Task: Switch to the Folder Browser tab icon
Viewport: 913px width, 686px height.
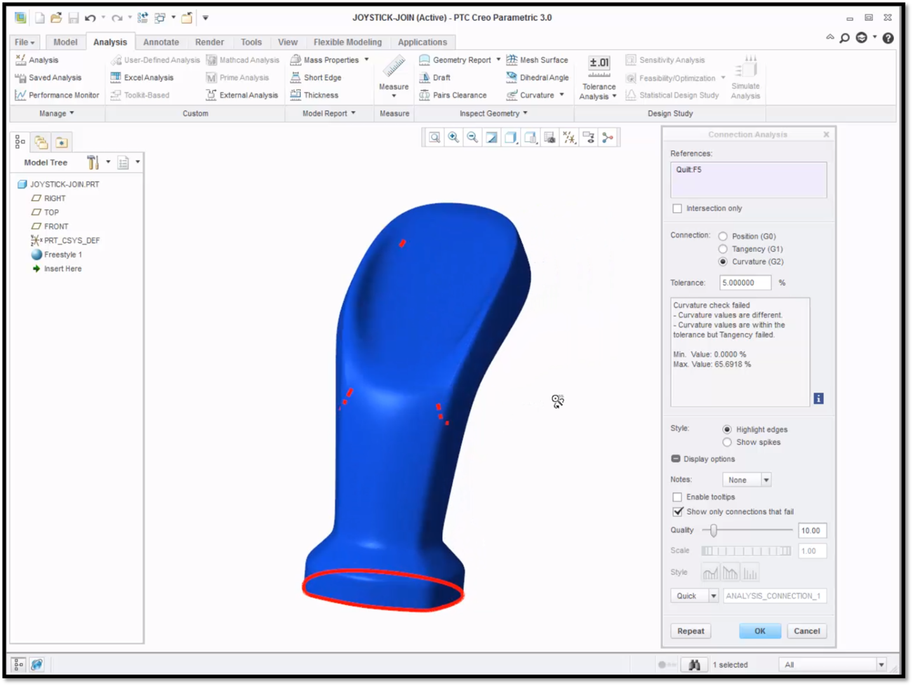Action: (41, 142)
